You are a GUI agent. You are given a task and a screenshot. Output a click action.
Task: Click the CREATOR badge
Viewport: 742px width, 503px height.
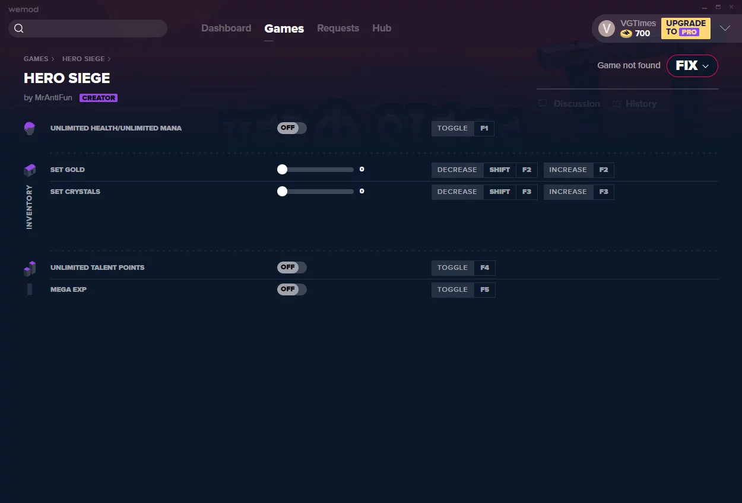(99, 98)
